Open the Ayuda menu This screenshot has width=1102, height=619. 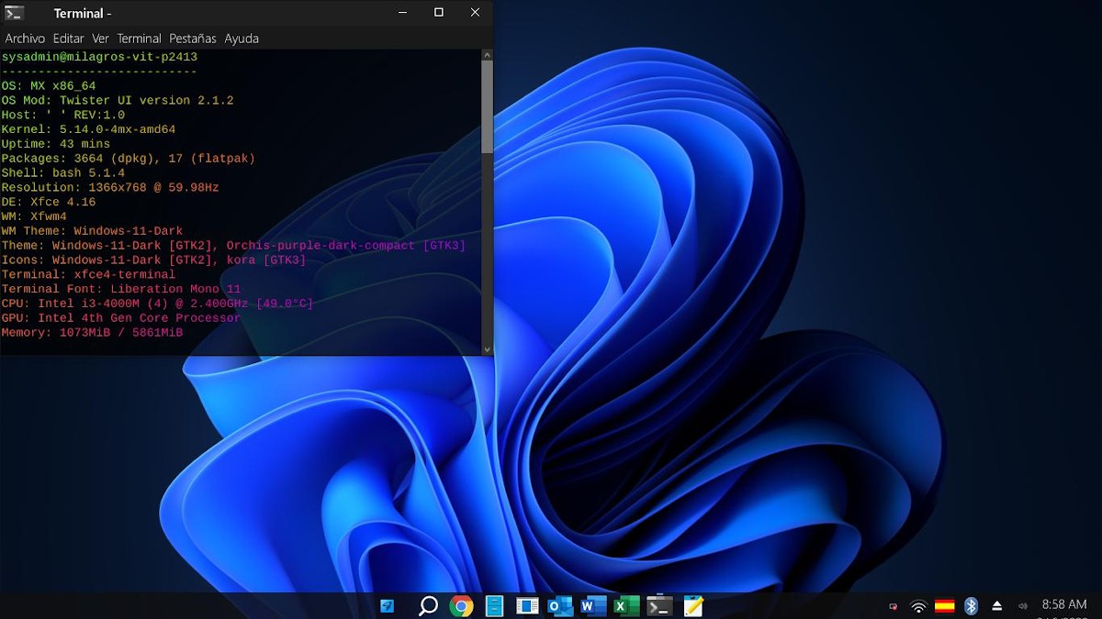coord(242,39)
